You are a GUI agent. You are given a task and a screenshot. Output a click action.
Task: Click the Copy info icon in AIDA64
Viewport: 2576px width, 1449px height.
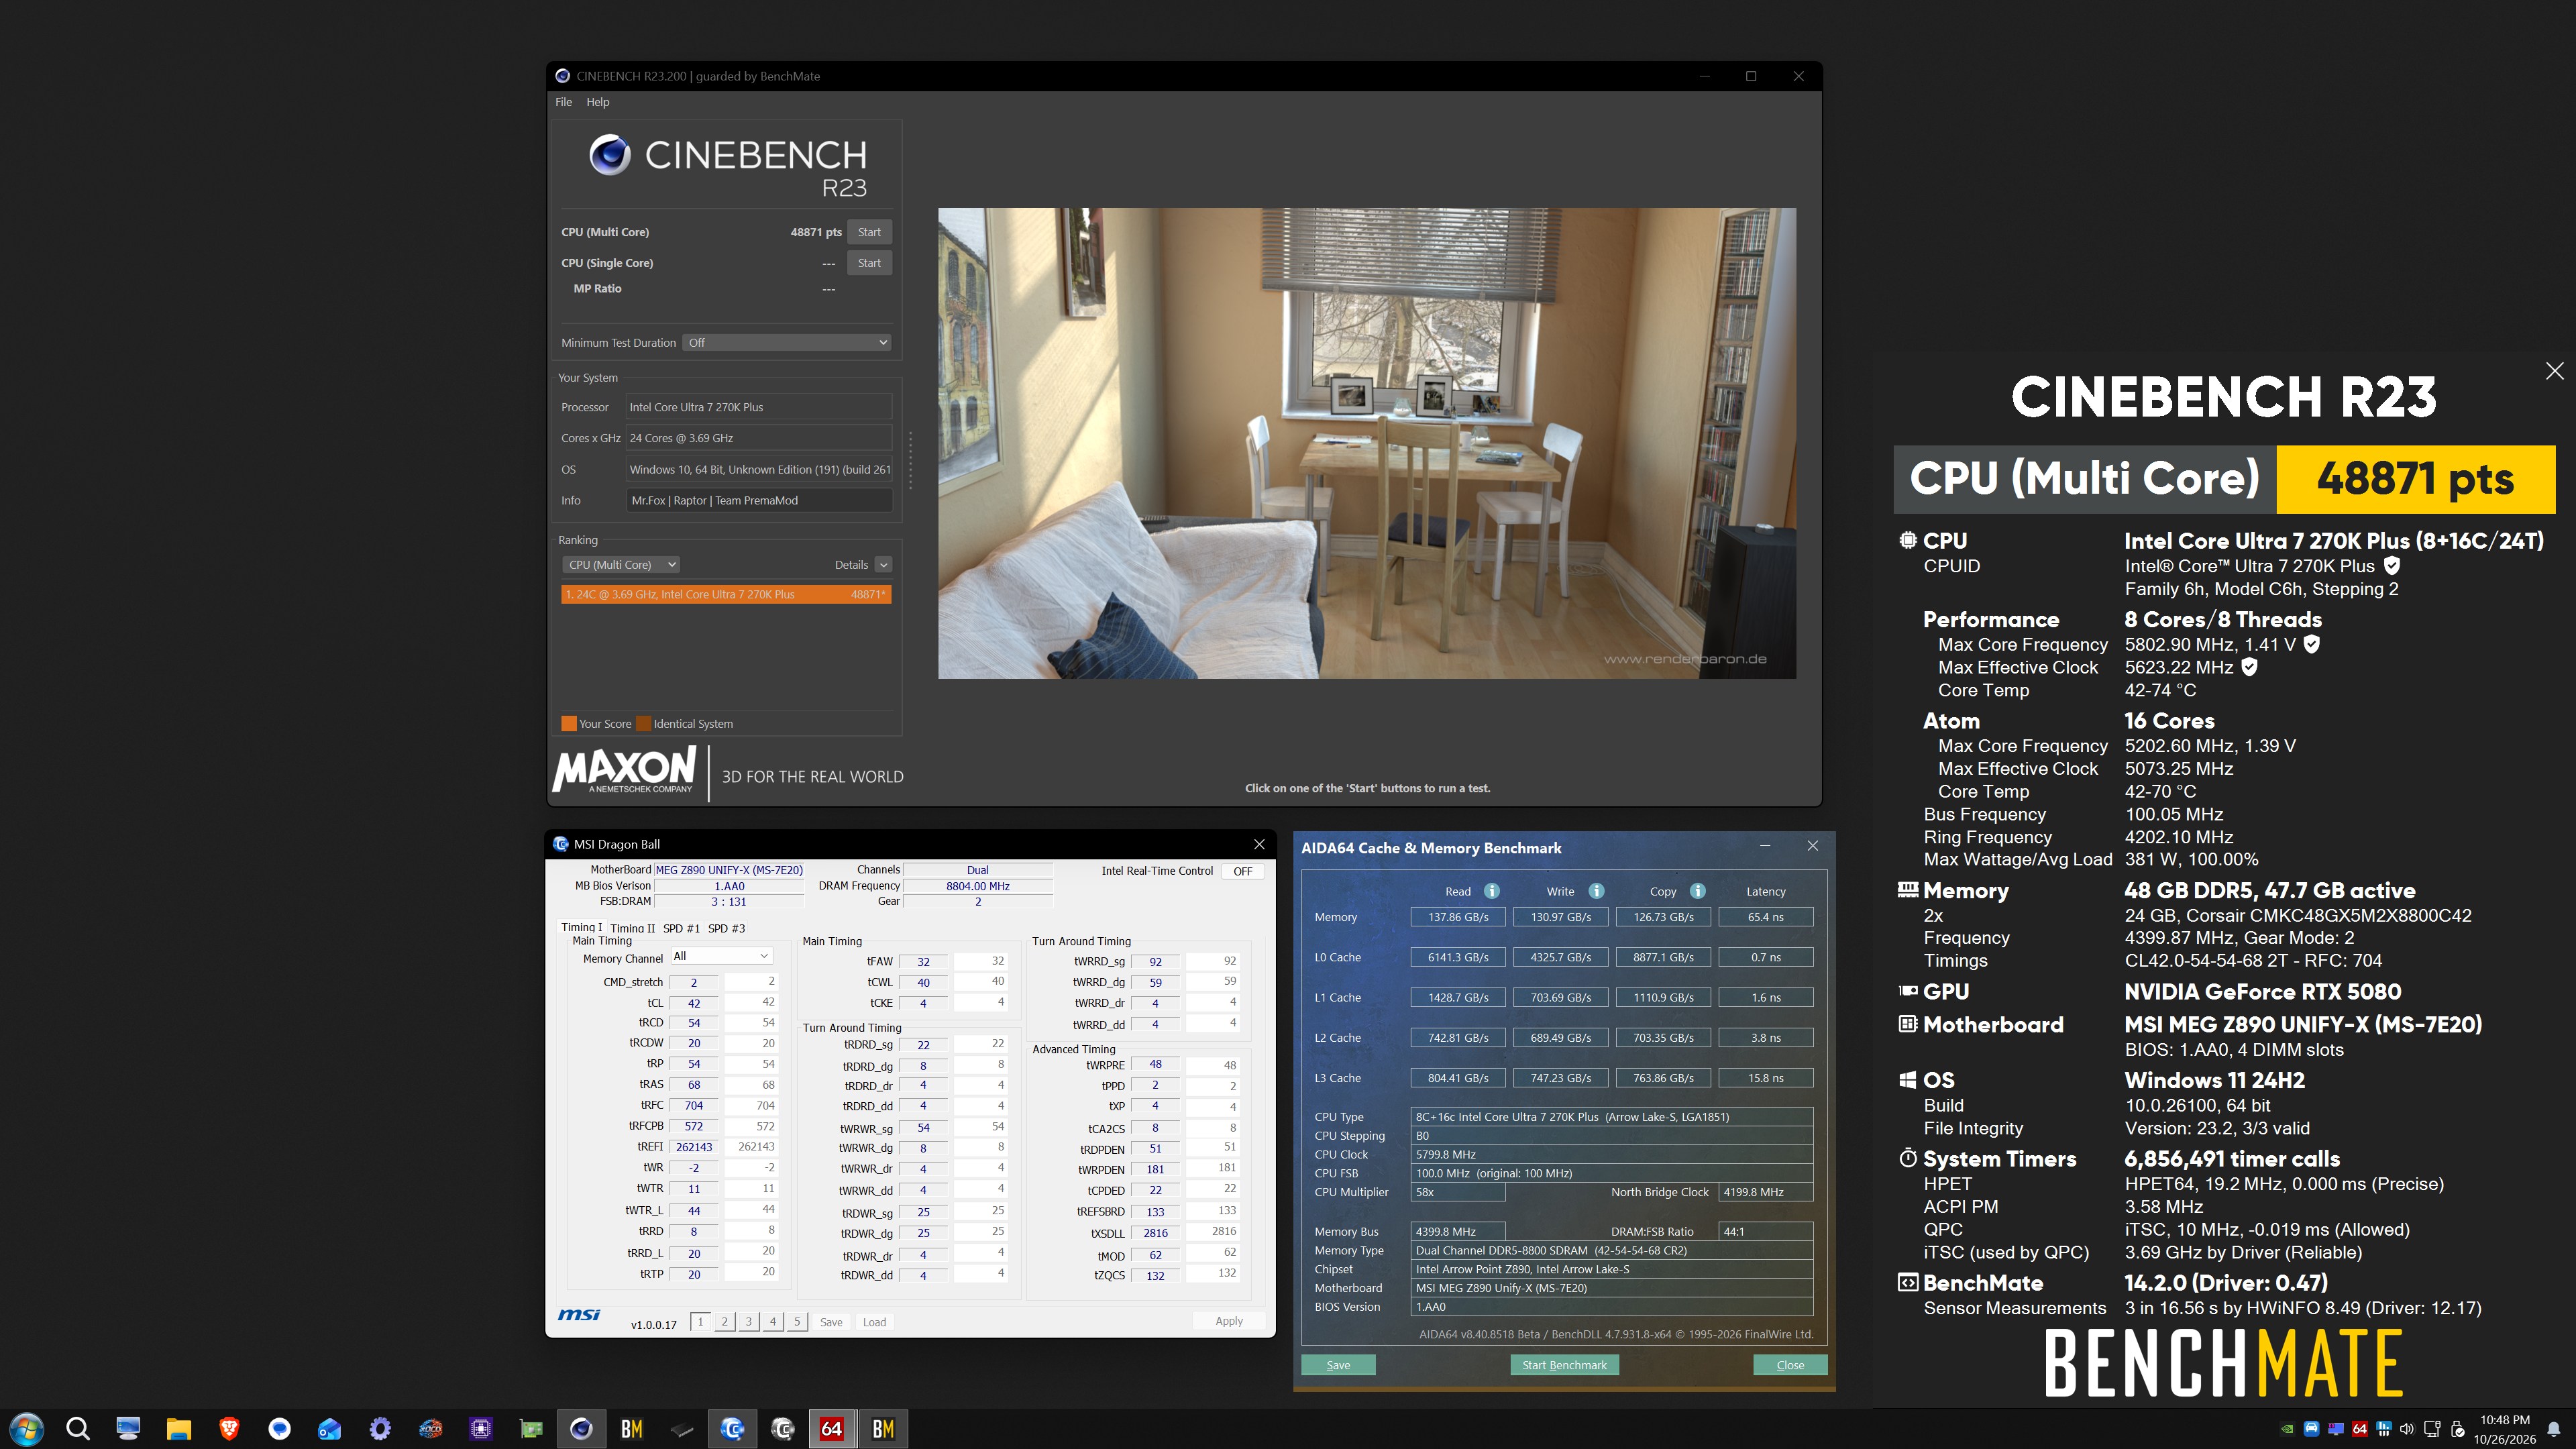1697,891
